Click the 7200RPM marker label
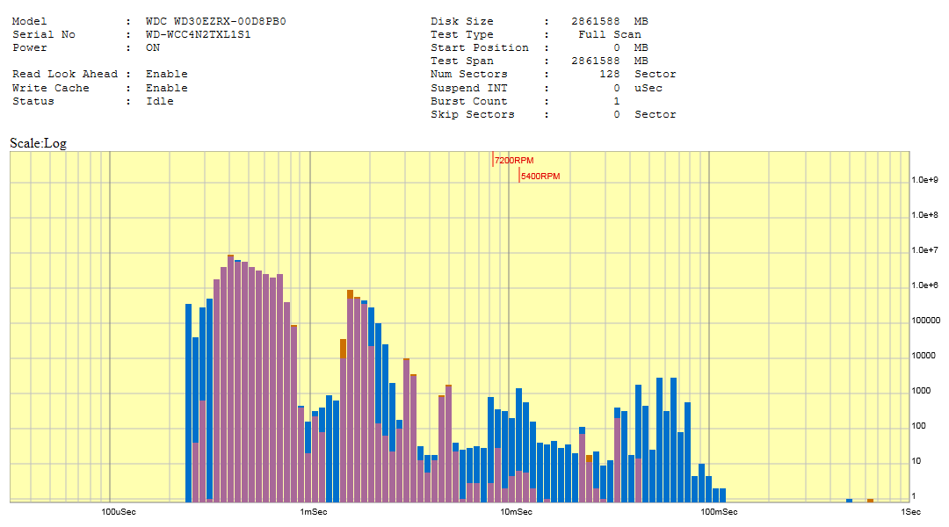Viewport: 949px width, 527px height. (514, 161)
